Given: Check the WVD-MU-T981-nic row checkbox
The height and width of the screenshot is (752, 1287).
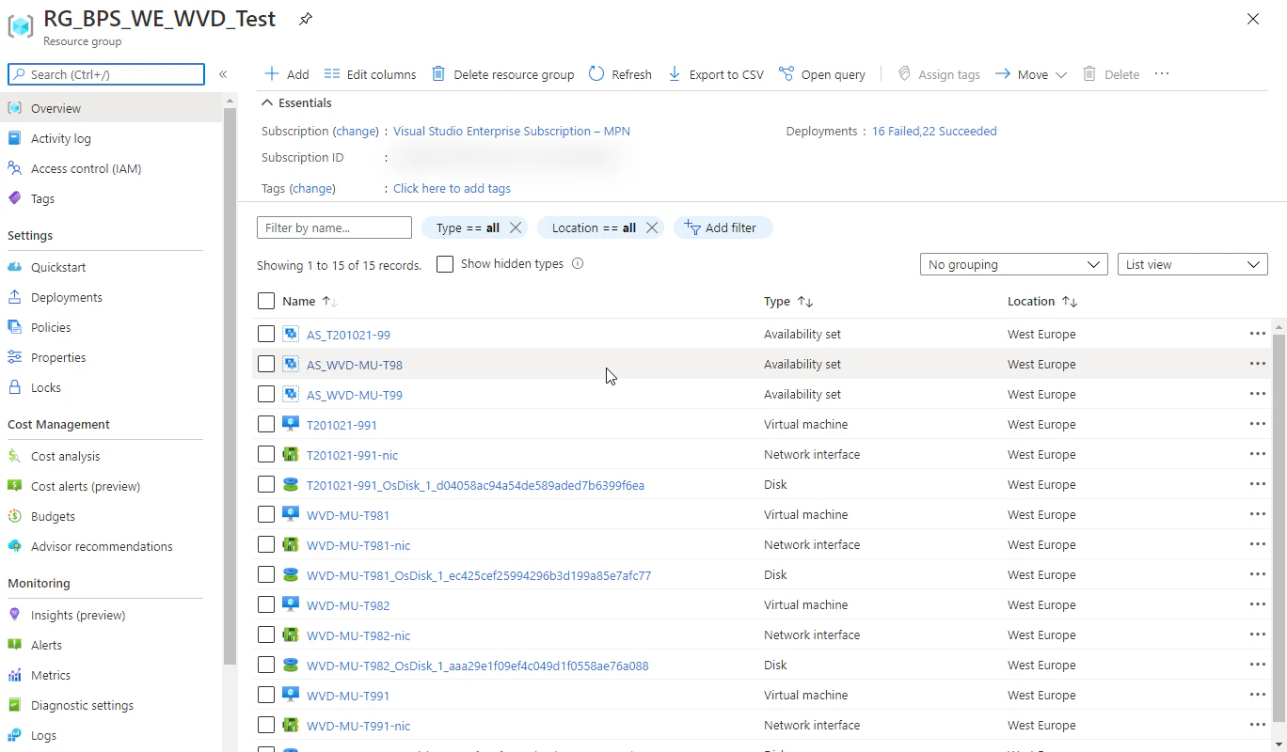Looking at the screenshot, I should pos(266,544).
